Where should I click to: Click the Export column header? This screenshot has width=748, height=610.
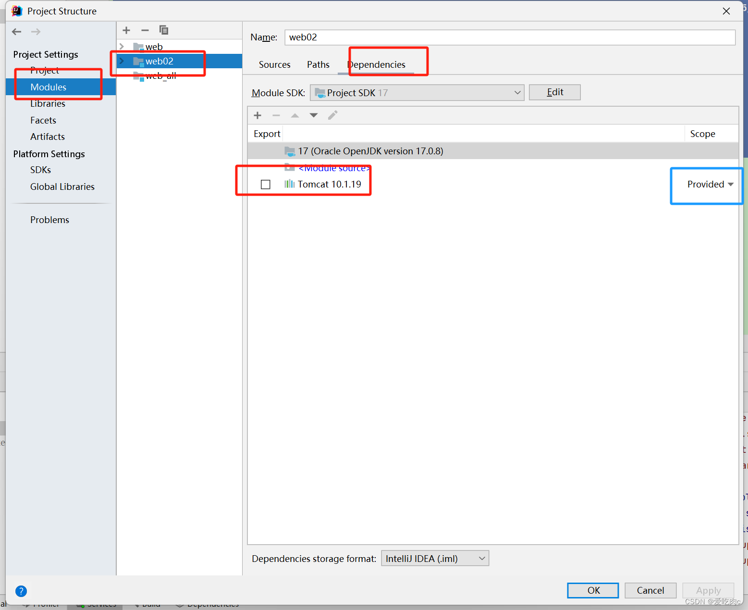tap(267, 134)
